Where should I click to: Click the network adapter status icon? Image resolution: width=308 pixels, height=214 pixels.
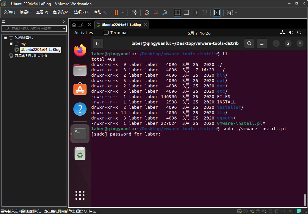tap(252, 211)
